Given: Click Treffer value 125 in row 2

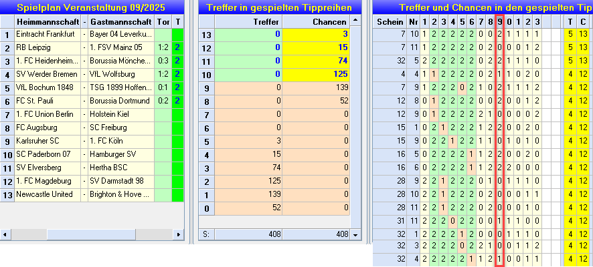Looking at the screenshot, I should tap(248, 181).
